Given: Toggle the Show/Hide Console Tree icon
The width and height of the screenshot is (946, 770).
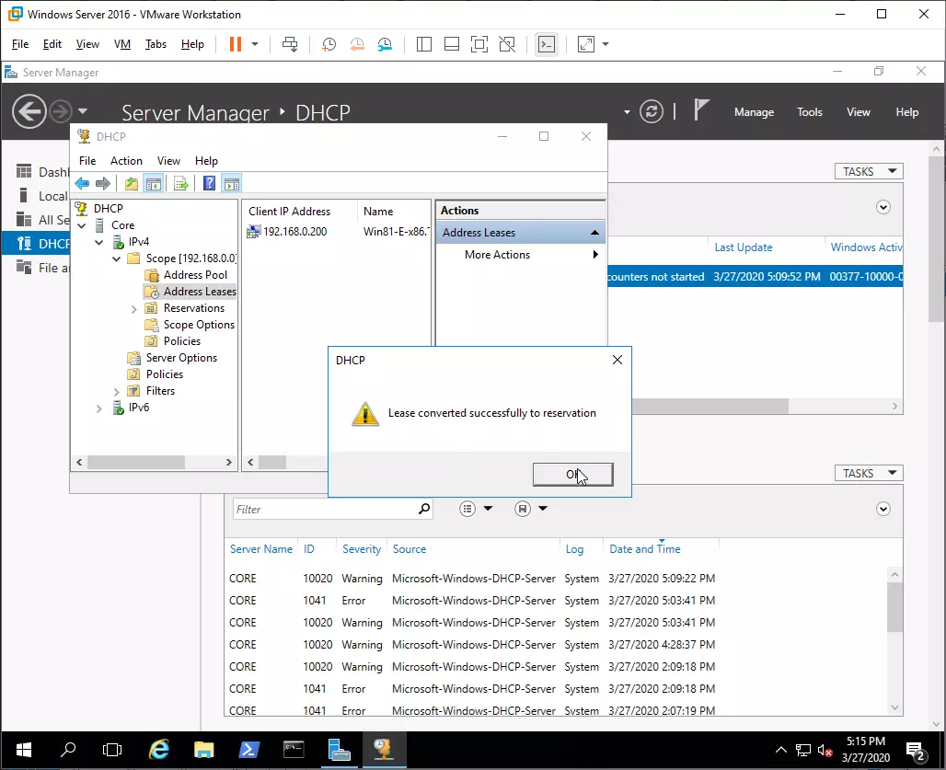Looking at the screenshot, I should coord(154,183).
